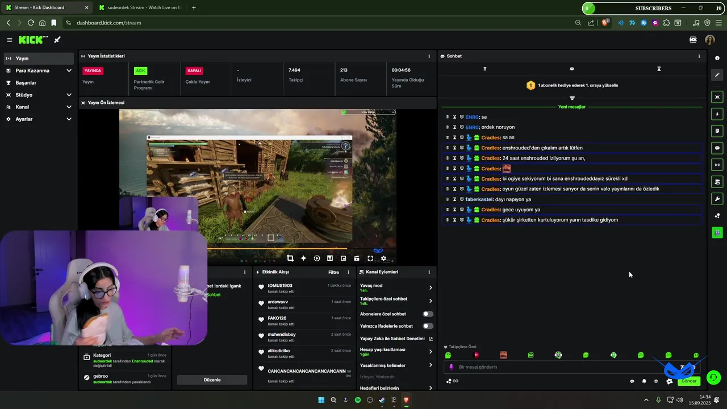Open the browser extensions puzzle icon
Image resolution: width=727 pixels, height=409 pixels.
click(667, 23)
